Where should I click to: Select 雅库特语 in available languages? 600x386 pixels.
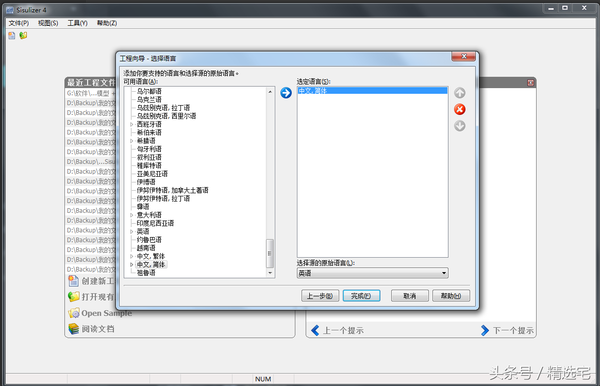coord(149,165)
